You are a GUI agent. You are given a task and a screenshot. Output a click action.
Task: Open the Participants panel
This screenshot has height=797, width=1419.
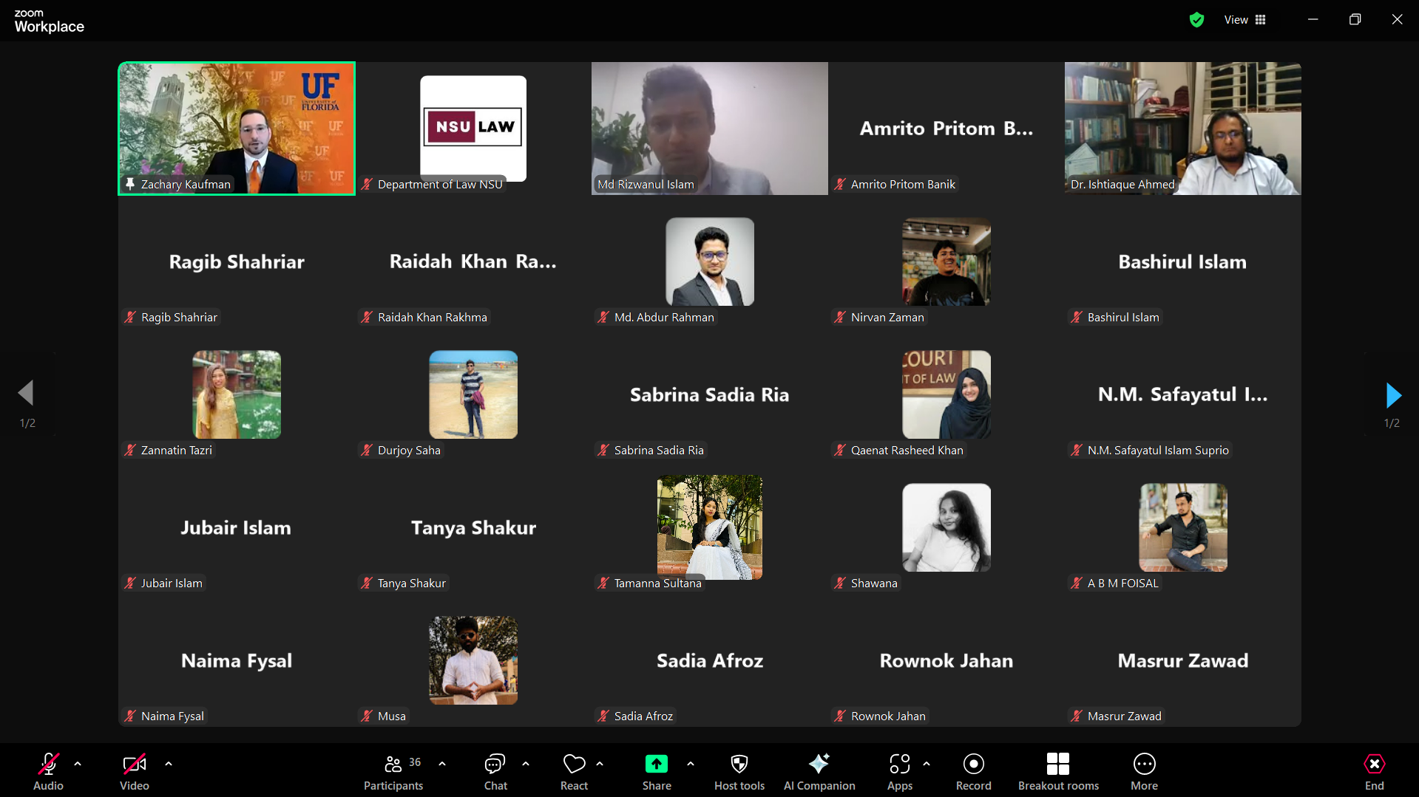point(393,770)
